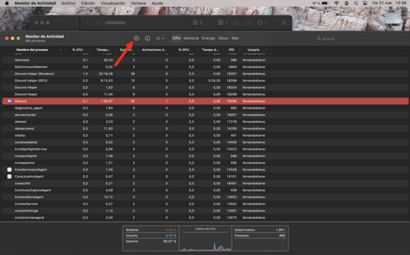This screenshot has height=255, width=410.
Task: Open the Apple menu
Action: (x=7, y=3)
